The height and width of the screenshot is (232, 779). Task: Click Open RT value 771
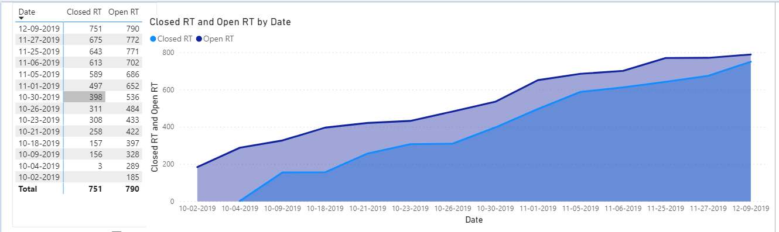pos(133,51)
